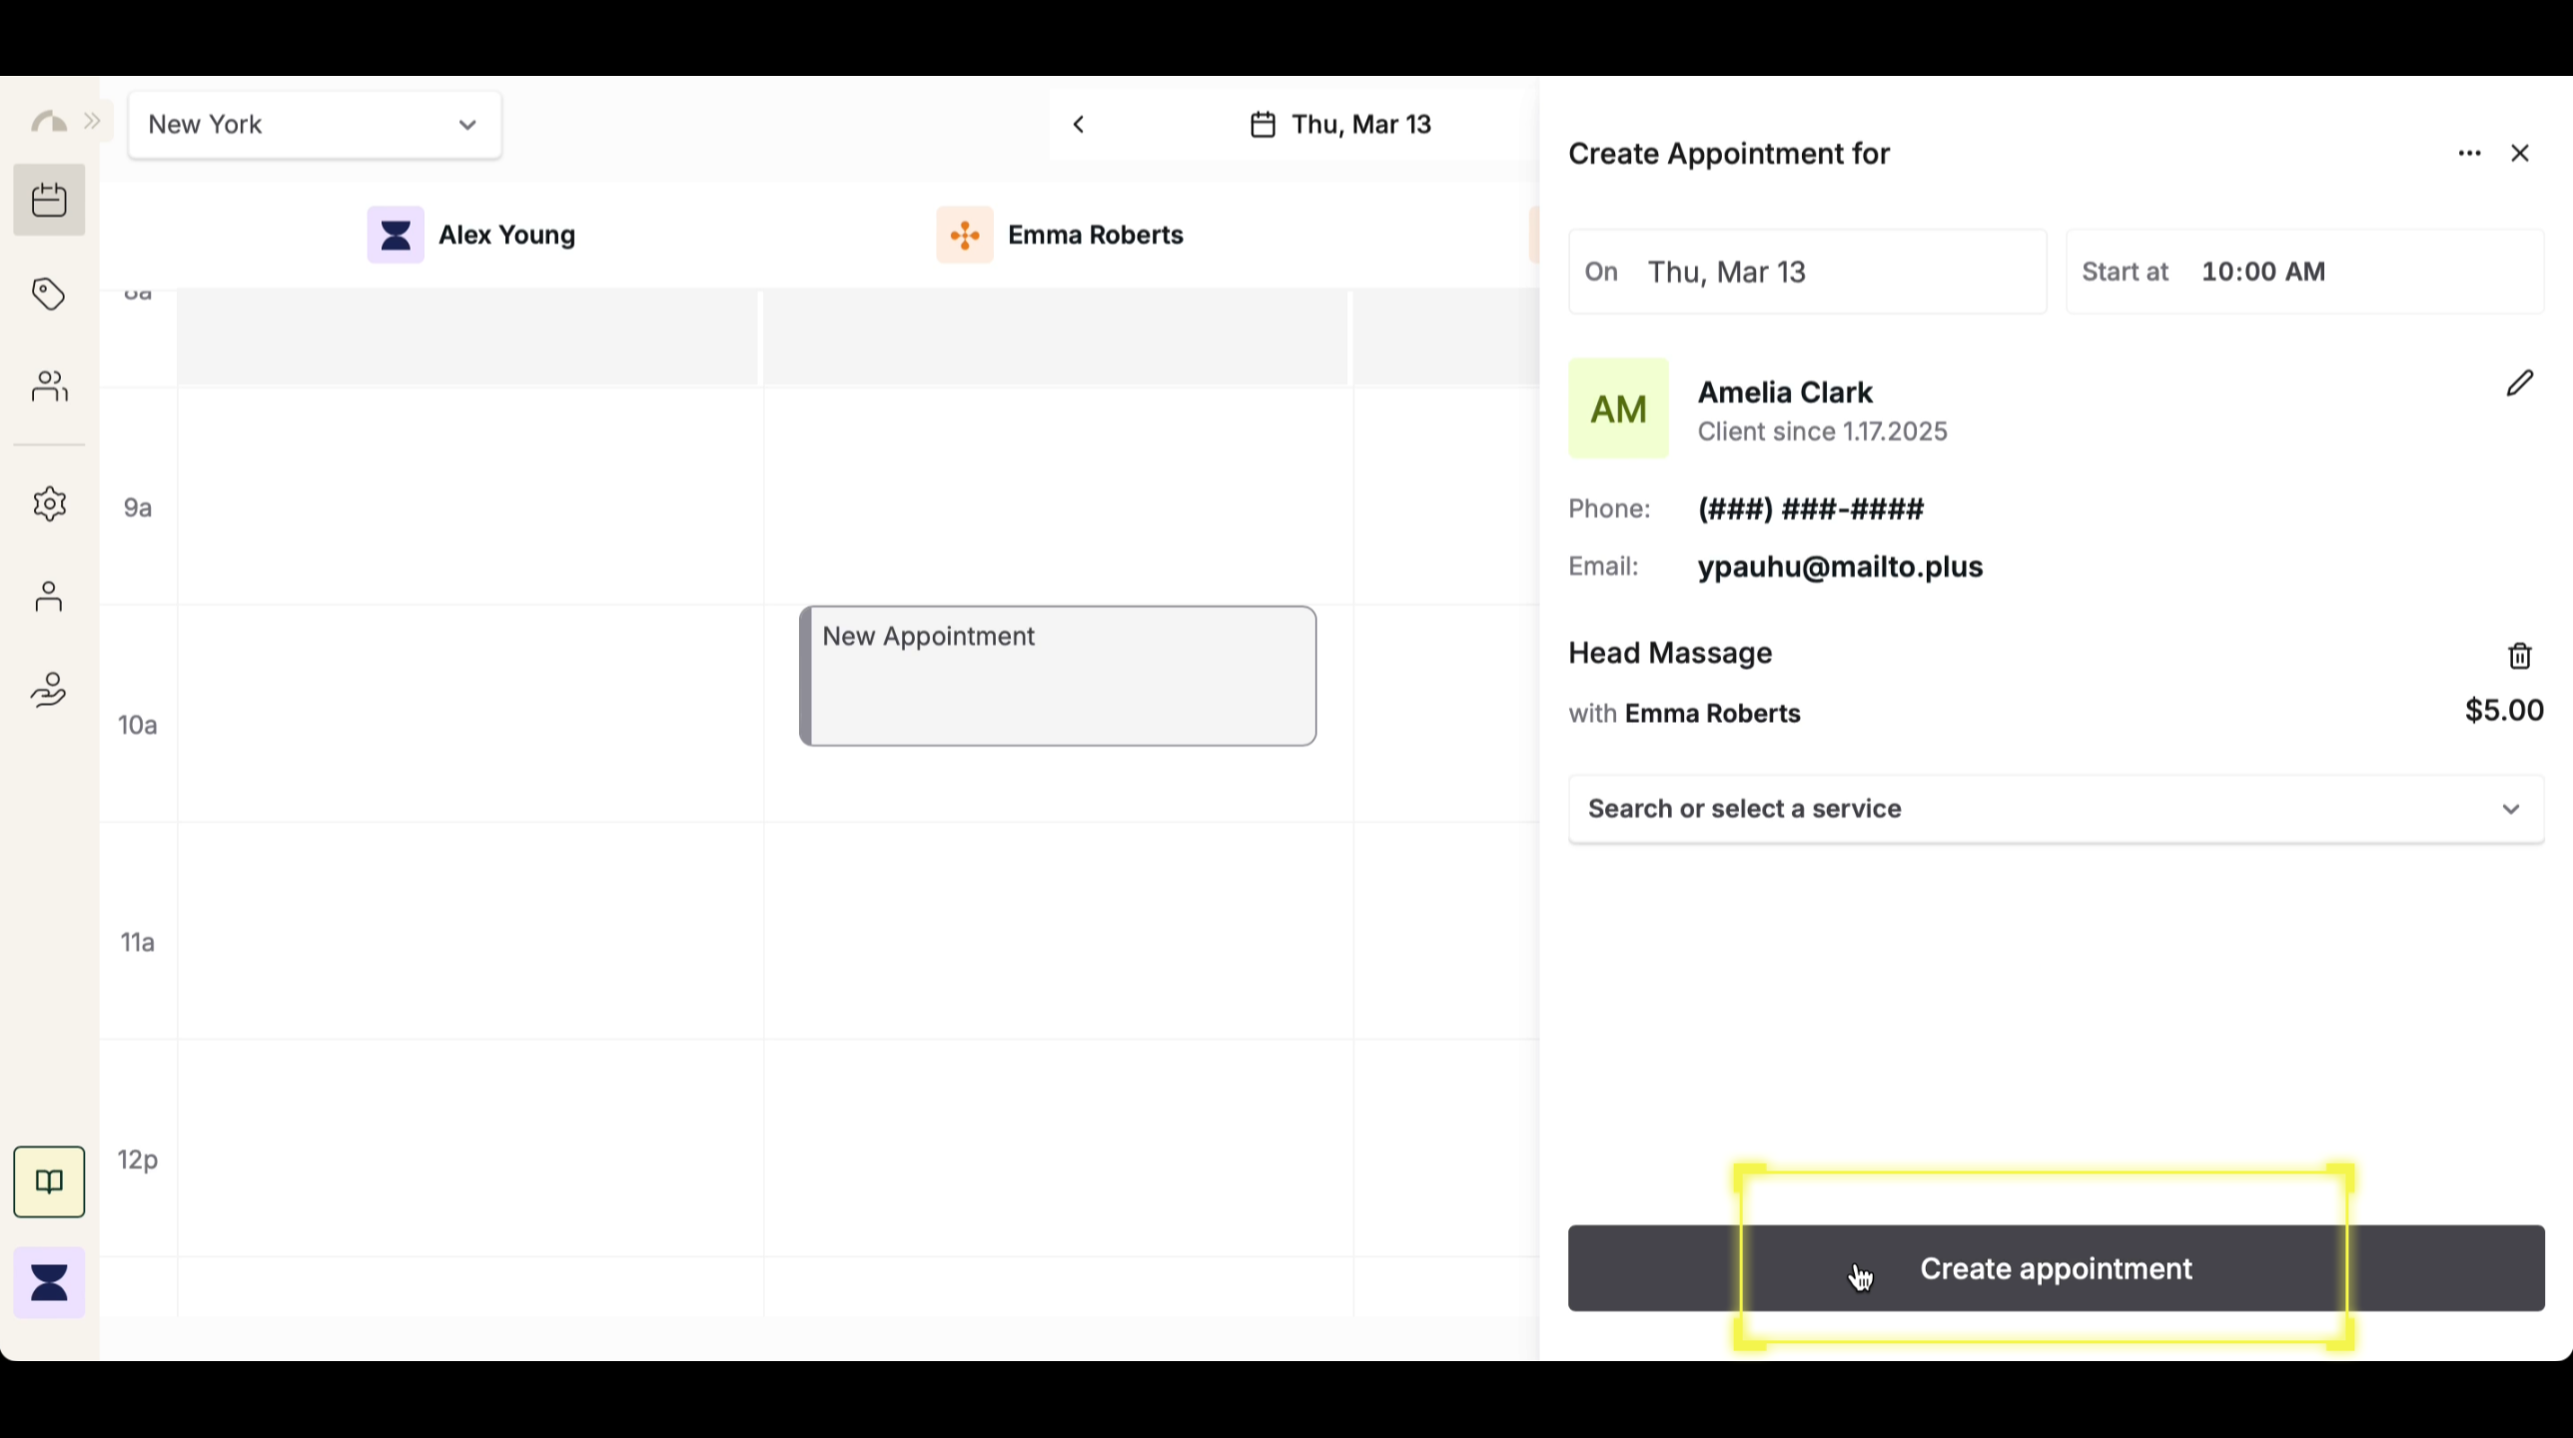Open the clients group icon in sidebar
The height and width of the screenshot is (1438, 2573).
pos(49,385)
